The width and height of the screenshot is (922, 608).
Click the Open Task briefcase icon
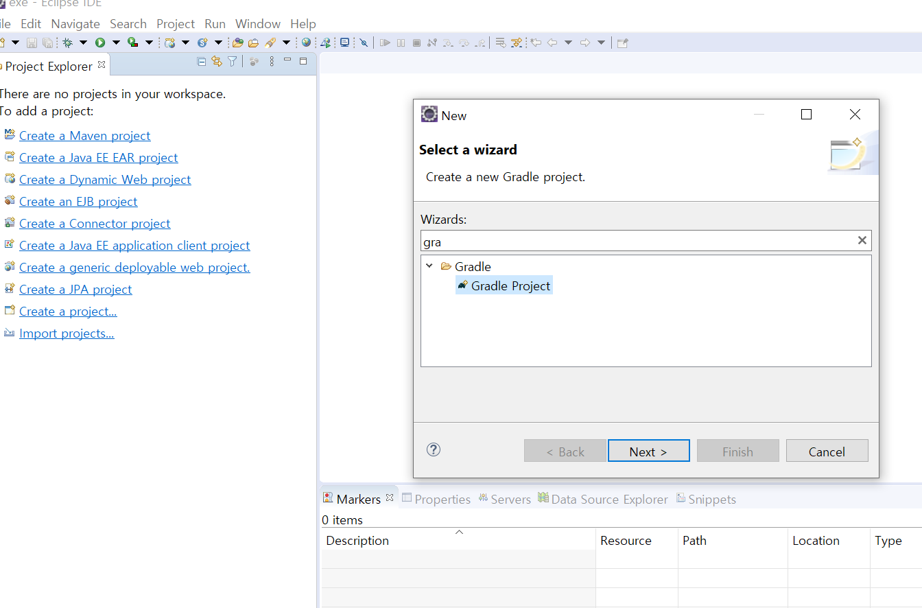click(253, 43)
